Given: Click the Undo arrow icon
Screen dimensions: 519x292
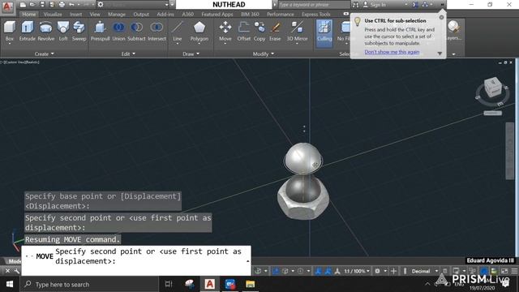Looking at the screenshot, I should pos(71,5).
